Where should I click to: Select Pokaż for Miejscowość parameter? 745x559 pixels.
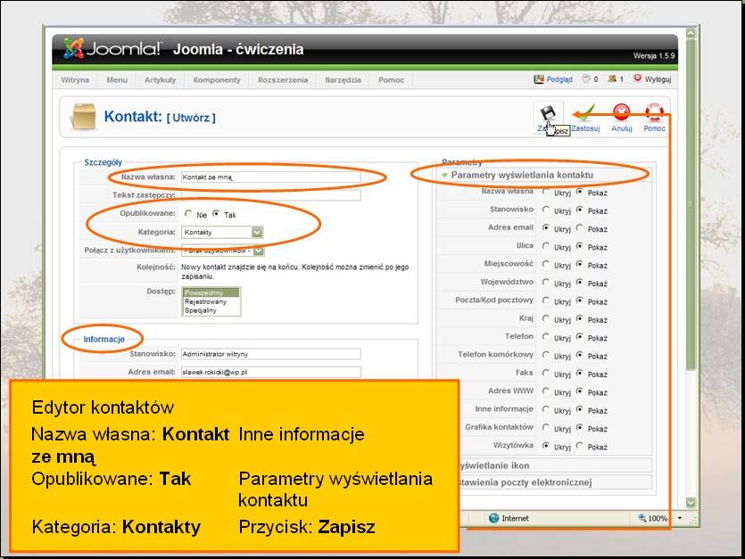tap(580, 264)
